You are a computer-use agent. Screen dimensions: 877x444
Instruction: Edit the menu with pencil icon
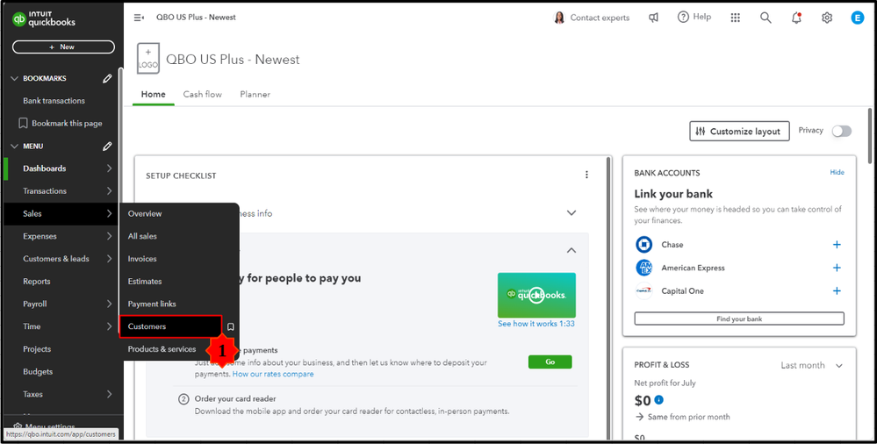tap(107, 147)
